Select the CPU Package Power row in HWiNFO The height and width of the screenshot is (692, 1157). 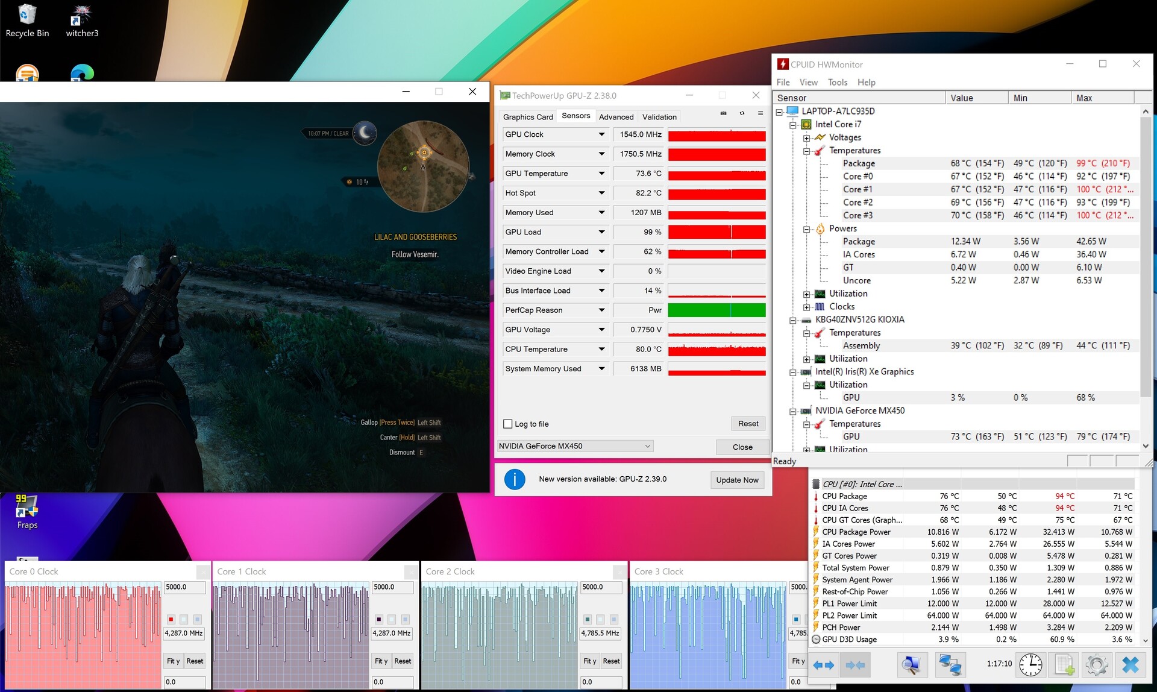click(973, 532)
